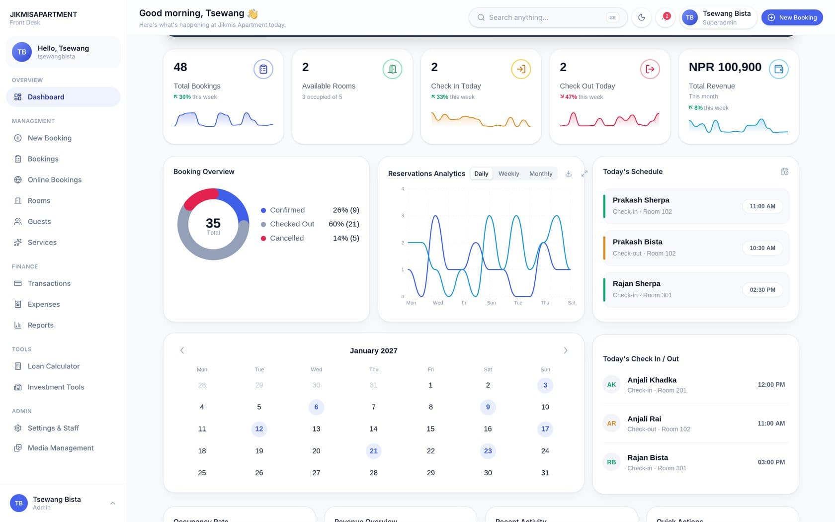Navigate to Rooms
835x522 pixels.
(63, 201)
